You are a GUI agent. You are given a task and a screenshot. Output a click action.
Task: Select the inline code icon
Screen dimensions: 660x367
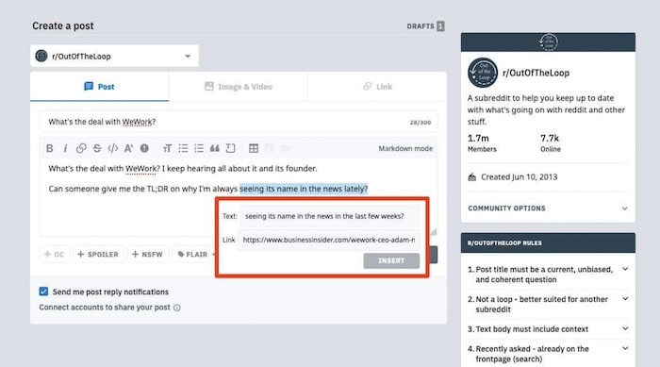(x=112, y=148)
